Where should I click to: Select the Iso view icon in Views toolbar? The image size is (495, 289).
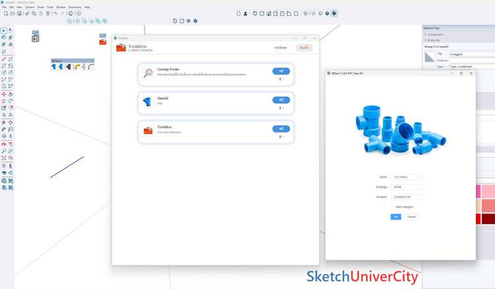click(x=255, y=14)
